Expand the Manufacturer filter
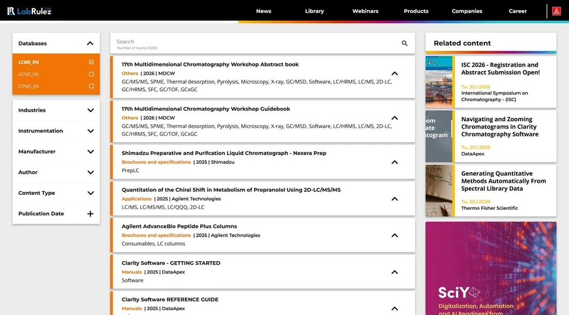 pos(90,152)
